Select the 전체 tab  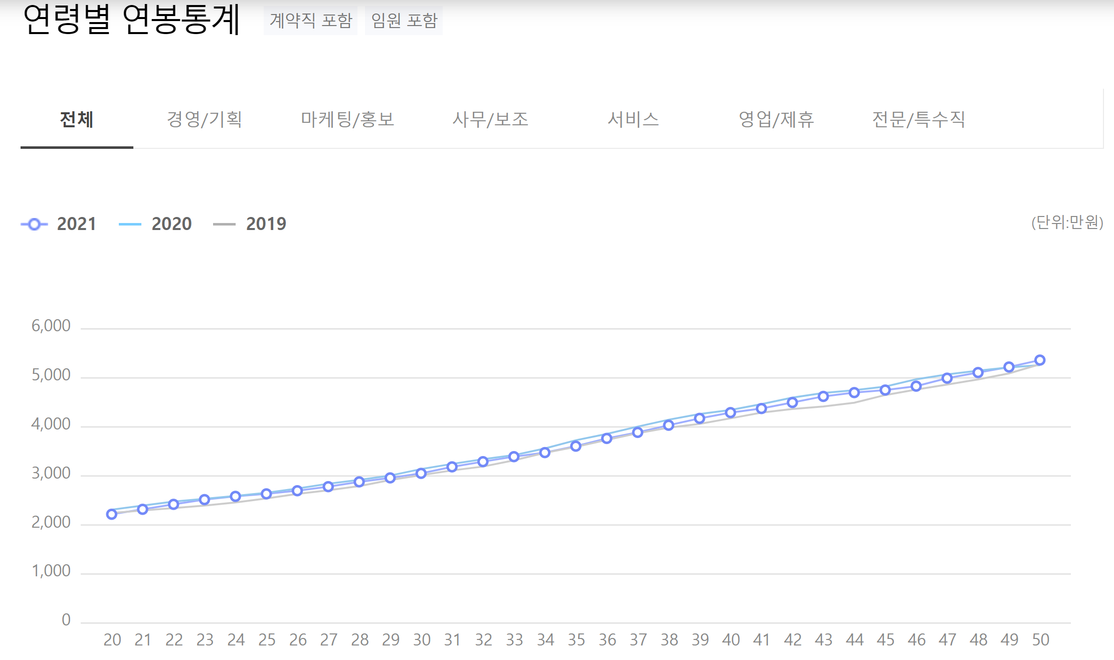click(77, 119)
